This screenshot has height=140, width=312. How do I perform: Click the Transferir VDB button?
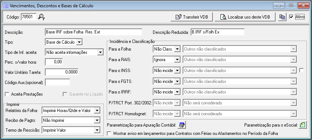point(192,17)
